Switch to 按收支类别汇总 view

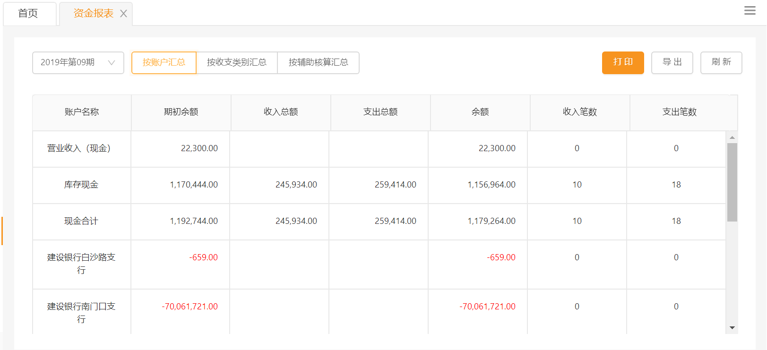click(x=236, y=63)
